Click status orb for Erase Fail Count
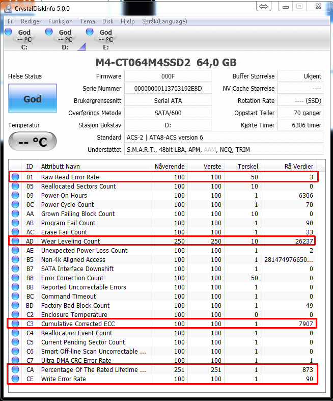 pos(15,232)
